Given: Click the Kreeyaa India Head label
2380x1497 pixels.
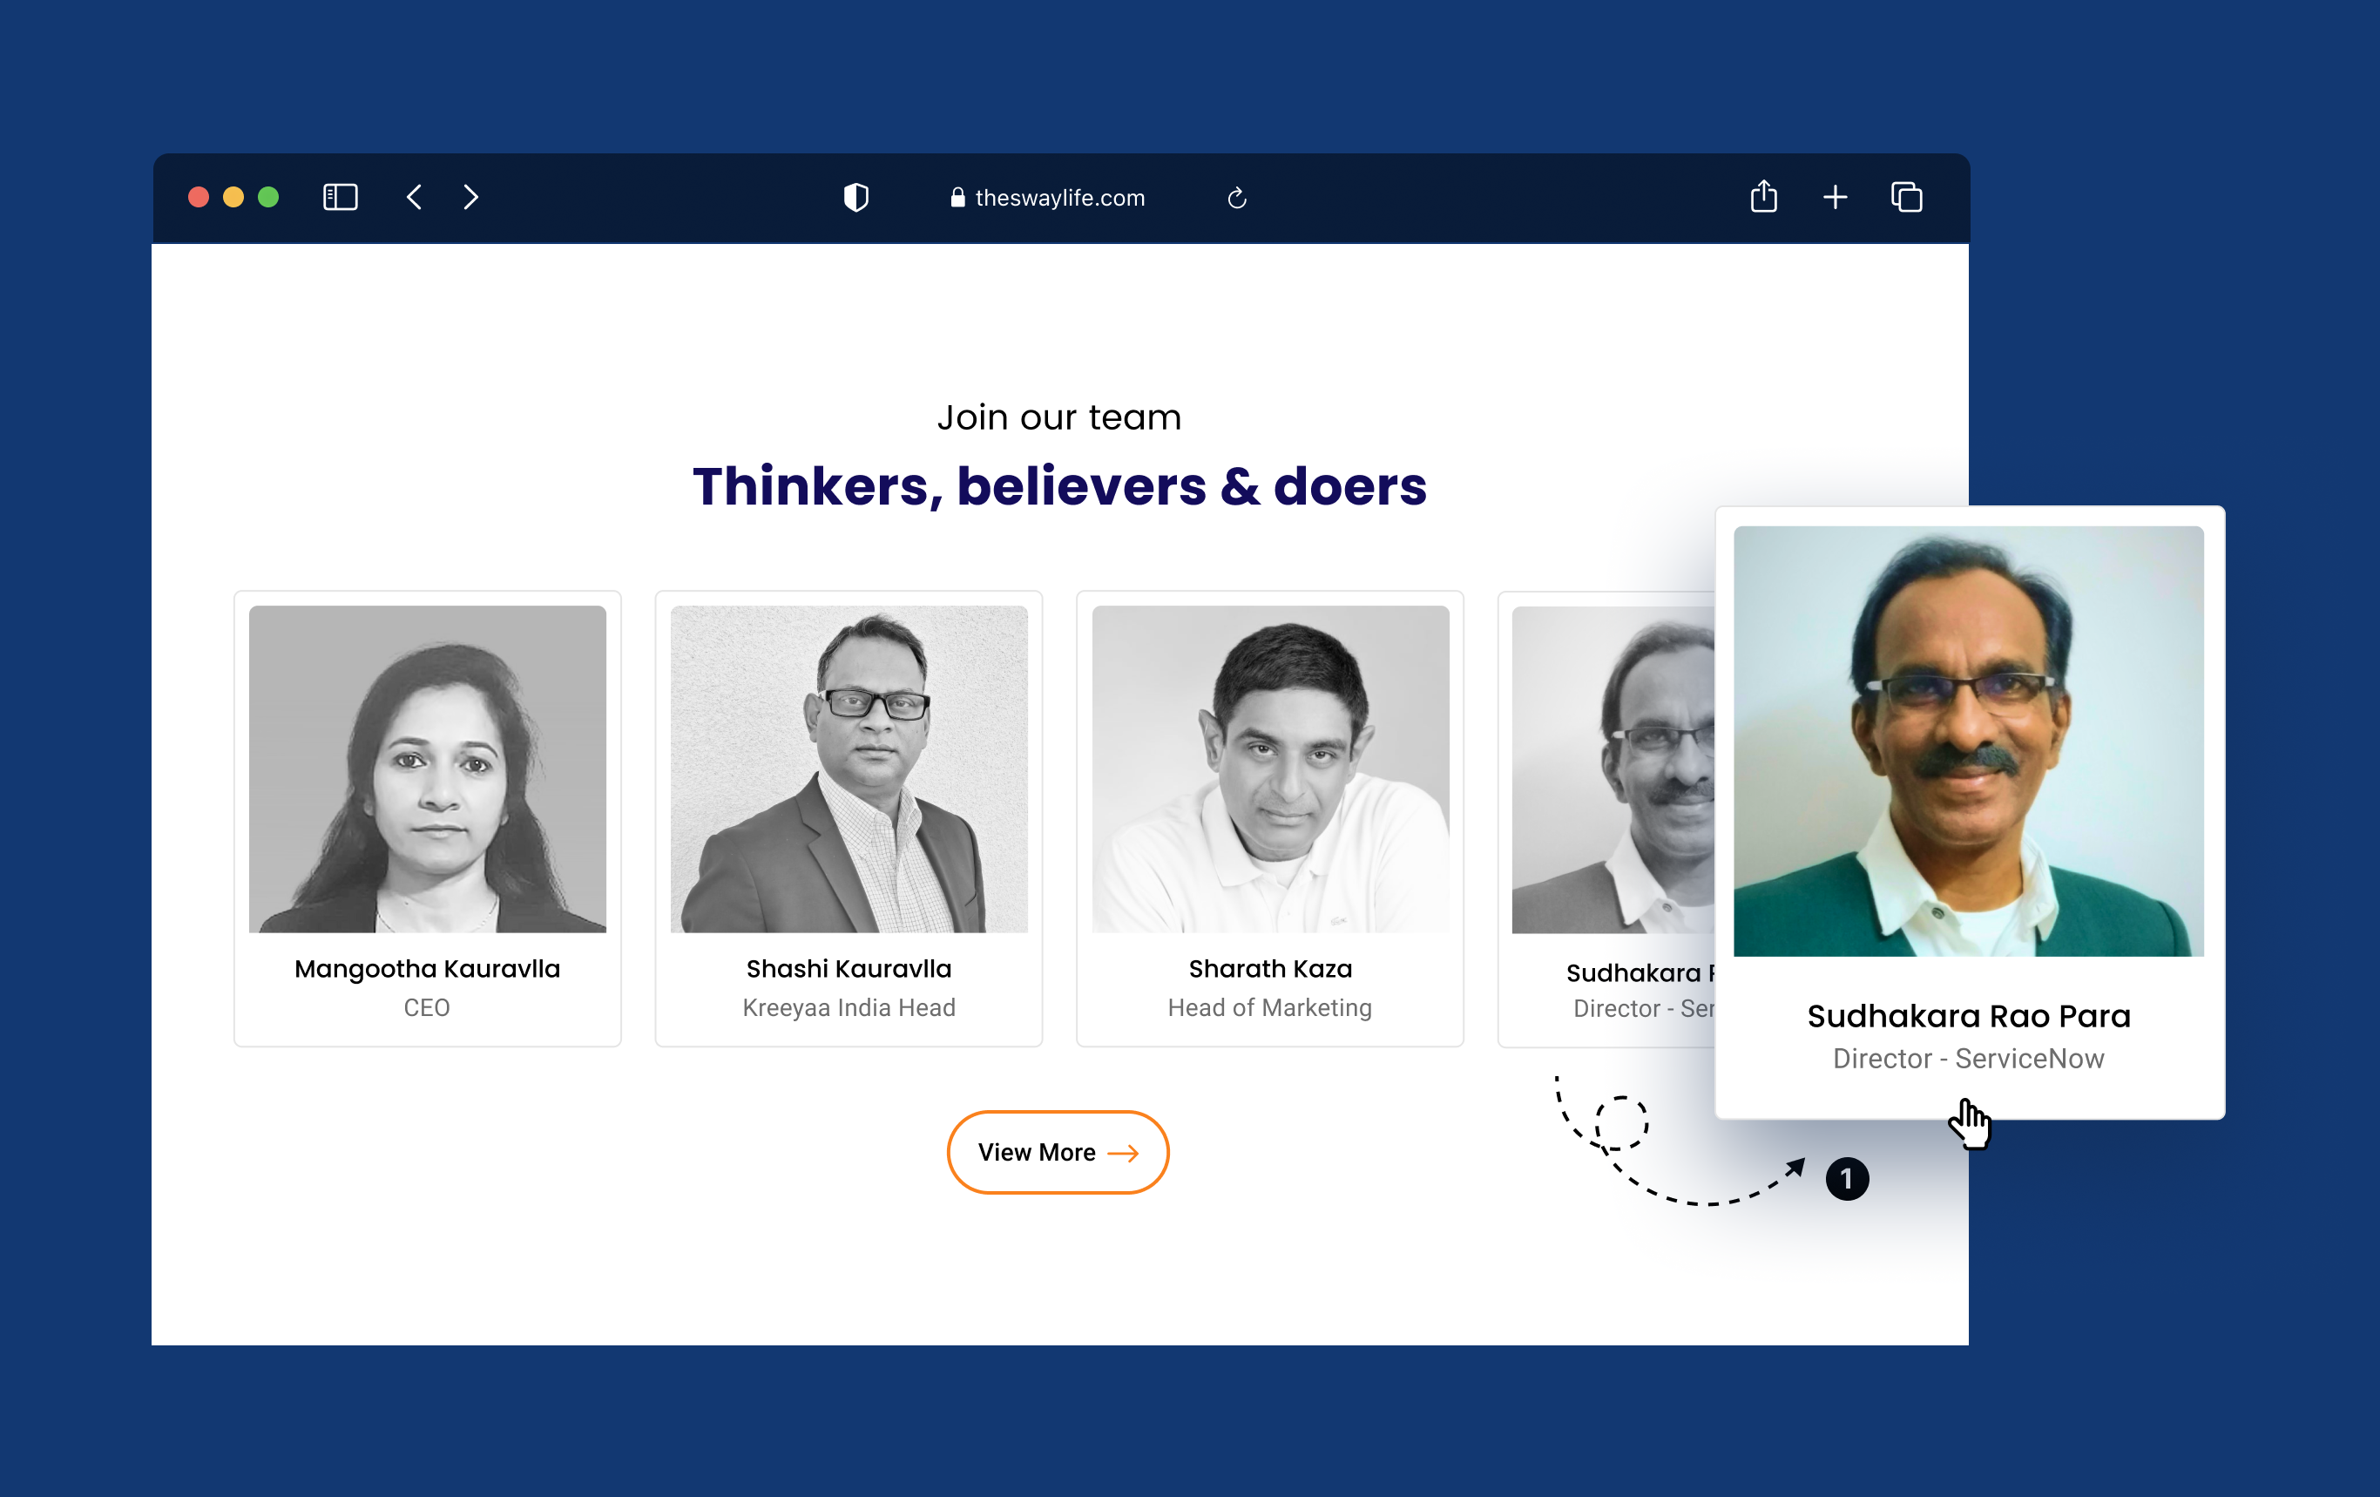Looking at the screenshot, I should [x=849, y=1007].
